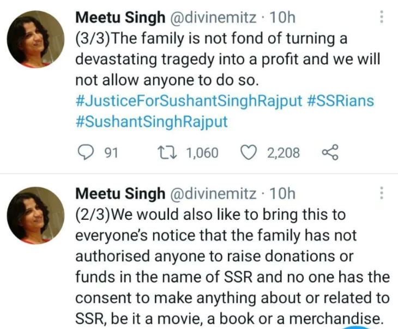398x329 pixels.
Task: Follow the #SushantSinghRajput hashtag link
Action: (151, 122)
